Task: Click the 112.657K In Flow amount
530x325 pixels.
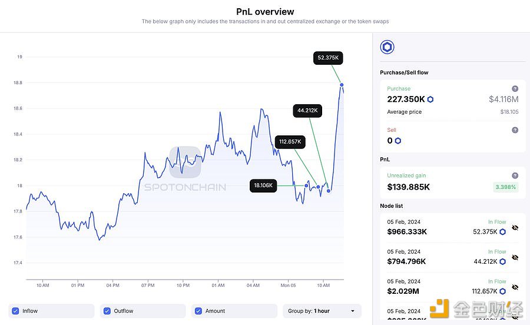Action: pyautogui.click(x=485, y=291)
